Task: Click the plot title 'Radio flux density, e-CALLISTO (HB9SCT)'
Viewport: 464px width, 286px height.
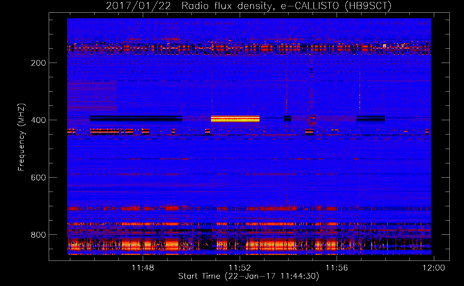Action: (286, 6)
